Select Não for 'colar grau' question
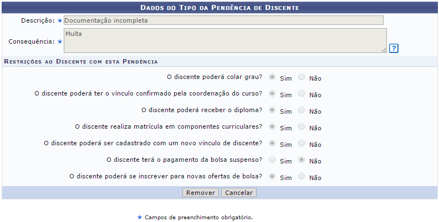439x222 pixels. click(x=301, y=77)
